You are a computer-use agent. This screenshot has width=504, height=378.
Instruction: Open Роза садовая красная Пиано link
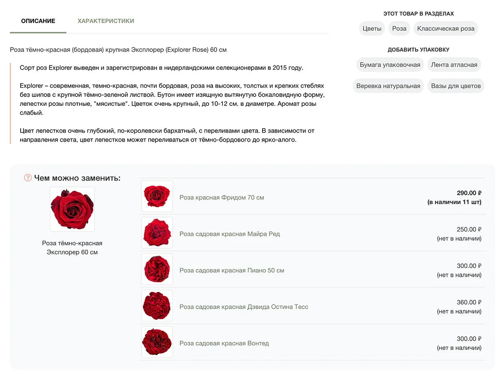232,270
